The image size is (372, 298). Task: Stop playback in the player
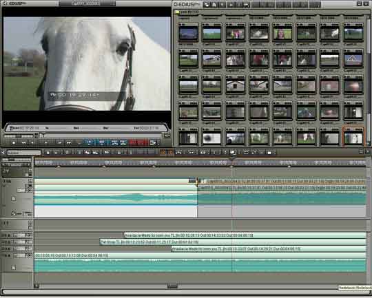(x=14, y=142)
